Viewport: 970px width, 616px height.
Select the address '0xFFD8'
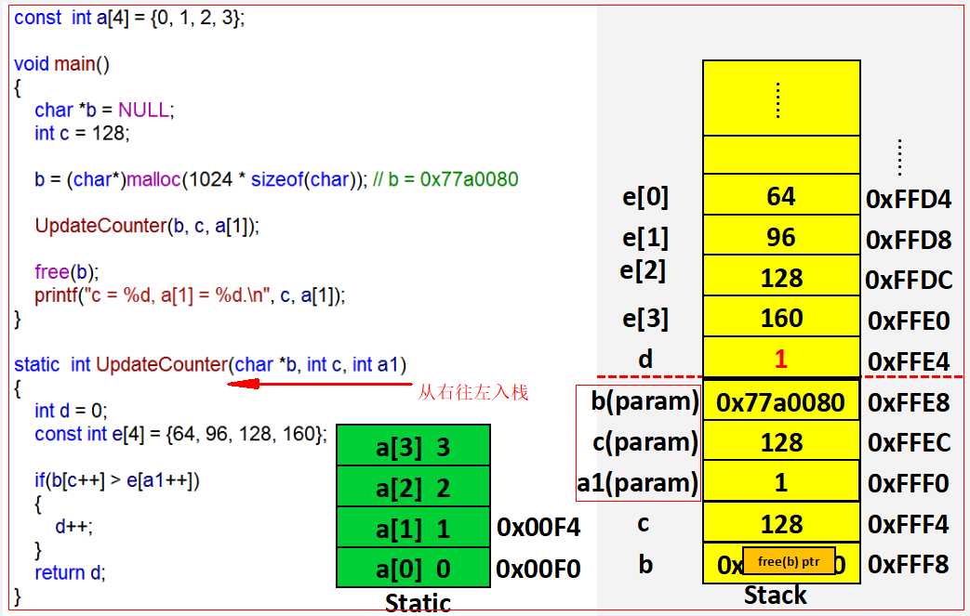coord(909,240)
